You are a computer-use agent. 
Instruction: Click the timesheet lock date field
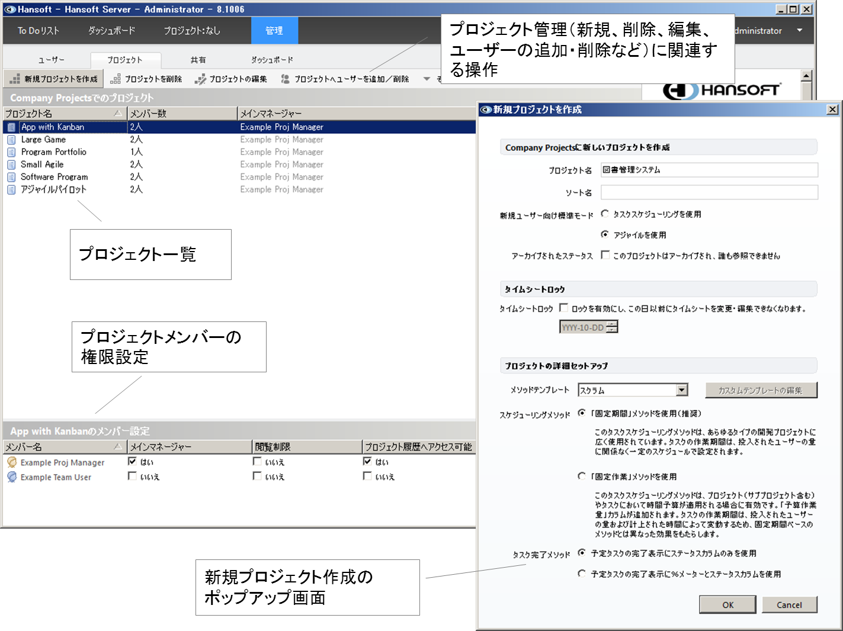coord(583,327)
